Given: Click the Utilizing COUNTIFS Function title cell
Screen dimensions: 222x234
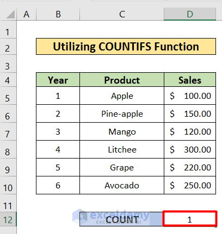Looking at the screenshot, I should [x=126, y=46].
